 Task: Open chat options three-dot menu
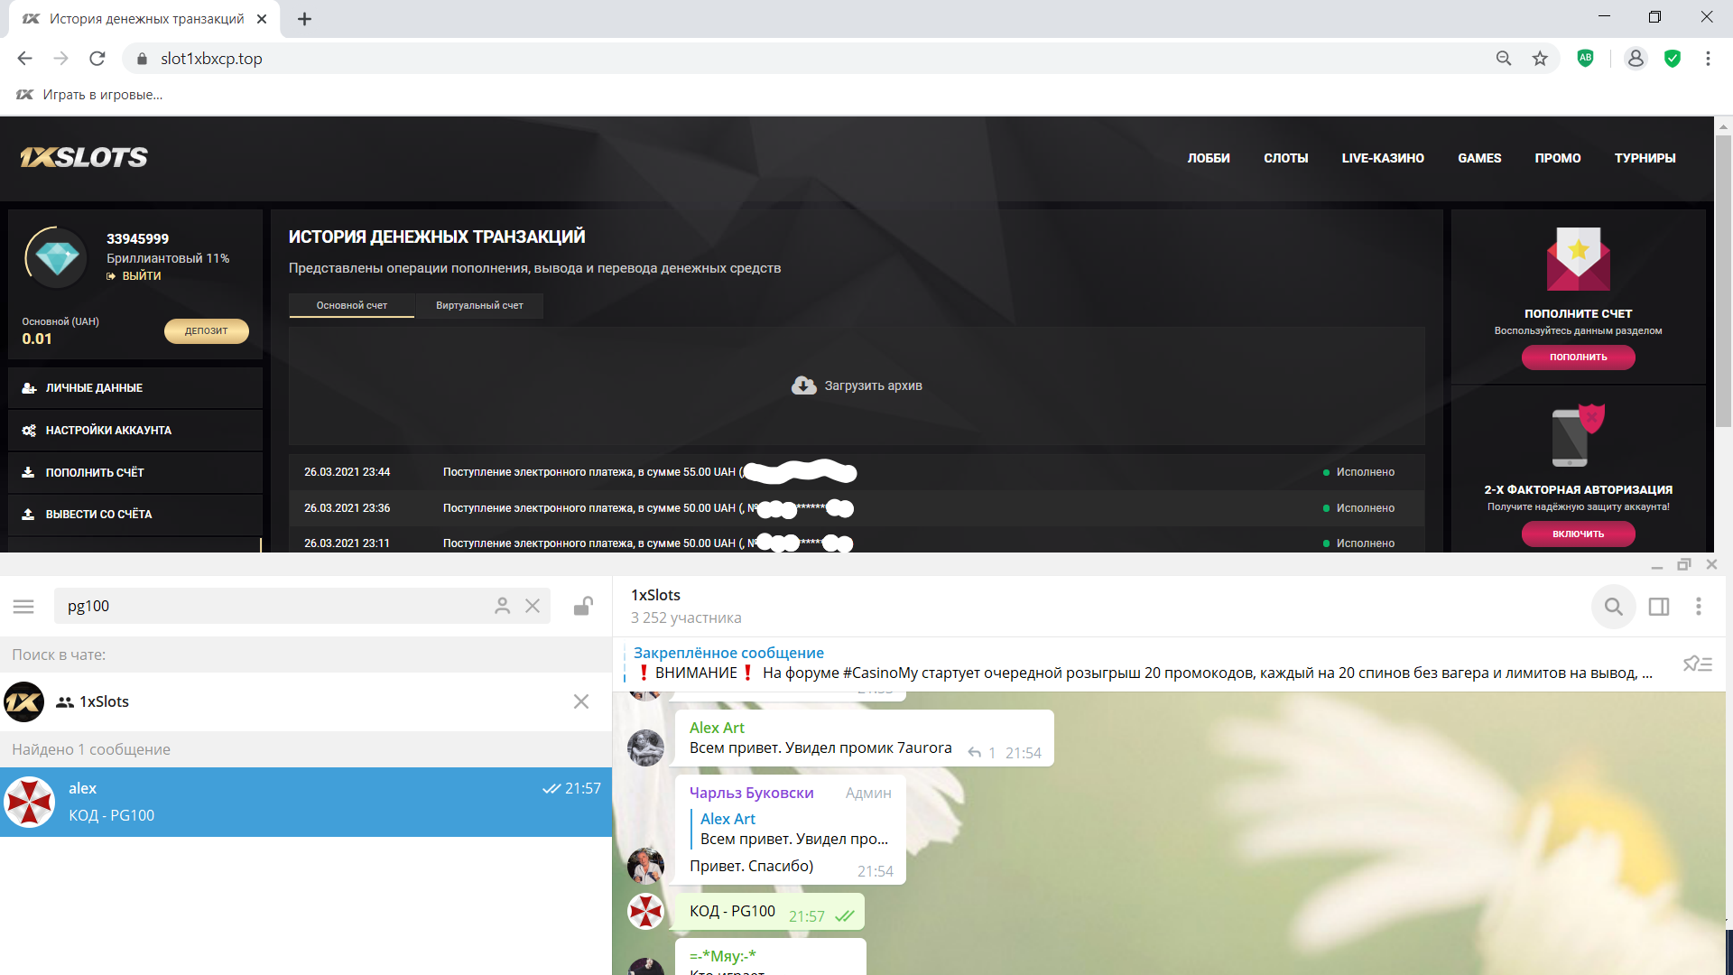(1698, 607)
